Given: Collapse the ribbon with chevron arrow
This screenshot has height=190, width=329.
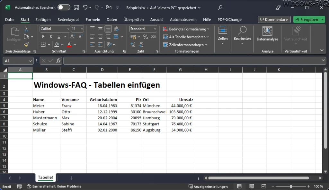Looking at the screenshot, I should pos(322,50).
